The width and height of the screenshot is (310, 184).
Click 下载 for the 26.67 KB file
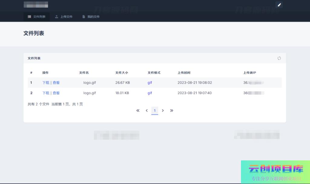coord(46,83)
